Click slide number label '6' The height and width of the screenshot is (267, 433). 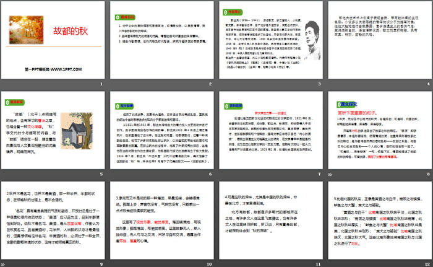click(210, 174)
